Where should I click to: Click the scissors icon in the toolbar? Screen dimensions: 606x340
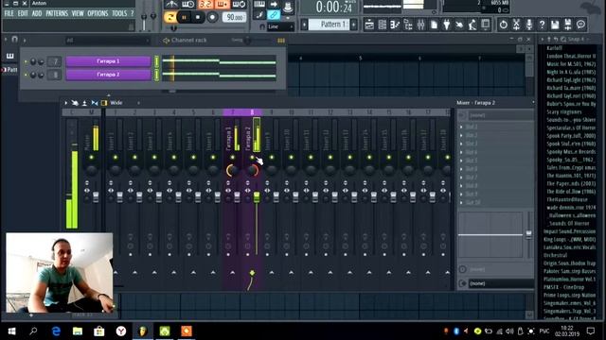[x=516, y=25]
